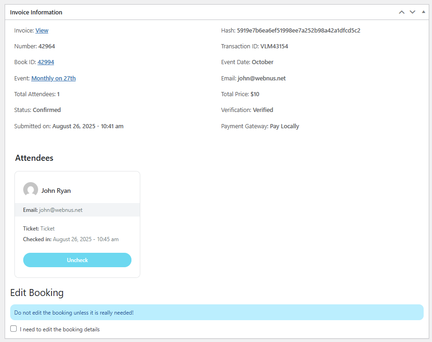
Task: Click John Ryan's avatar placeholder icon
Action: tap(31, 190)
